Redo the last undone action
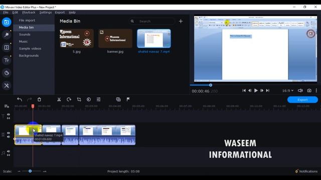The image size is (321, 180). tap(29, 99)
